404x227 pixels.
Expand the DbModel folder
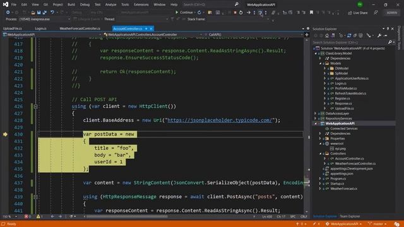(324, 68)
